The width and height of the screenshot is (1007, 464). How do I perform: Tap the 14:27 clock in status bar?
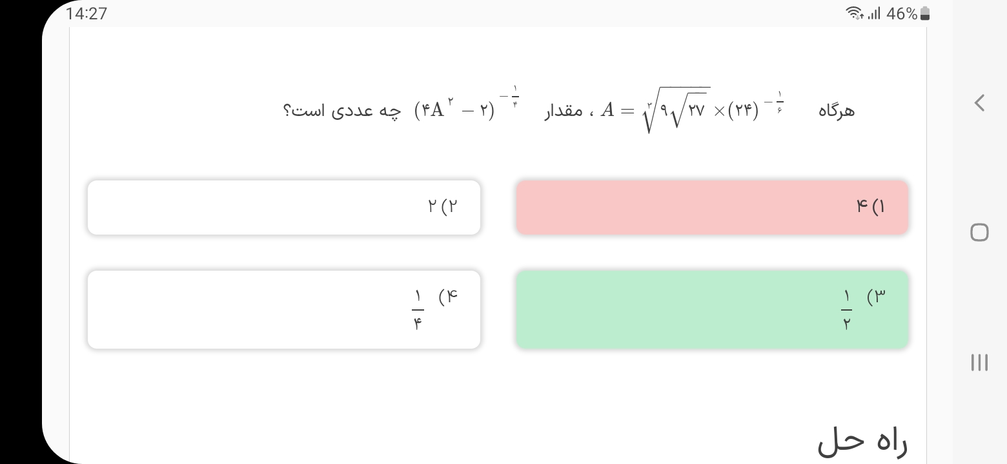click(x=86, y=14)
